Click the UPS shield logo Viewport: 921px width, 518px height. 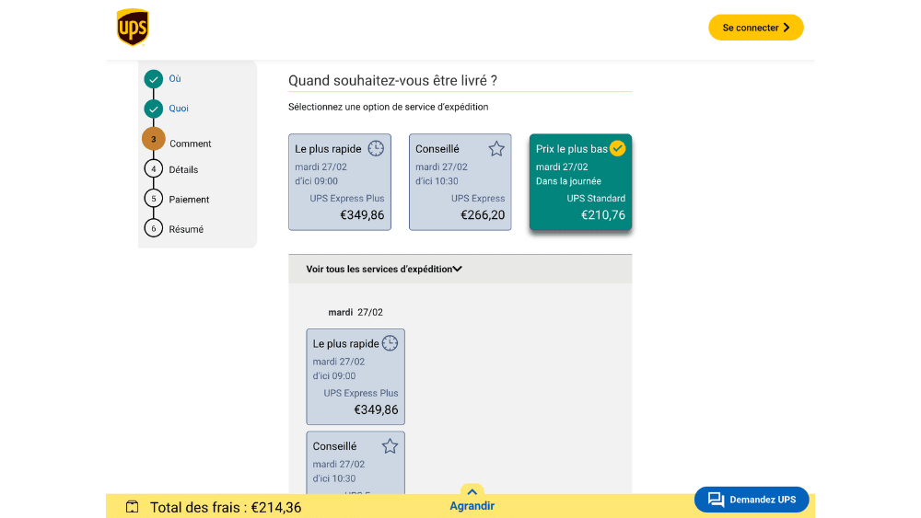133,27
